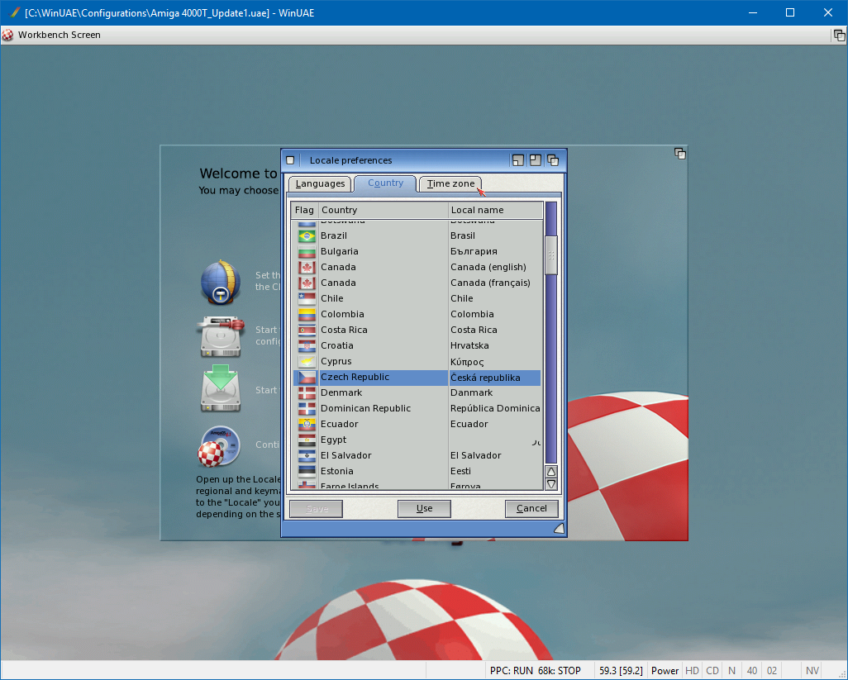Click the Denmark flag in the list
Image resolution: width=848 pixels, height=680 pixels.
pyautogui.click(x=306, y=393)
